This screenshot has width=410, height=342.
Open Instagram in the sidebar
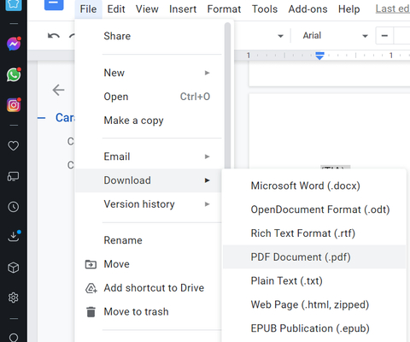(14, 105)
